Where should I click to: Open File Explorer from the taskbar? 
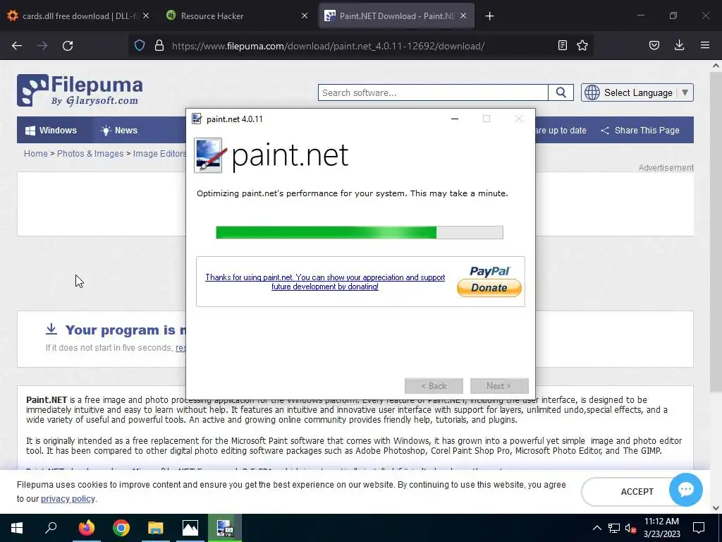pyautogui.click(x=156, y=528)
